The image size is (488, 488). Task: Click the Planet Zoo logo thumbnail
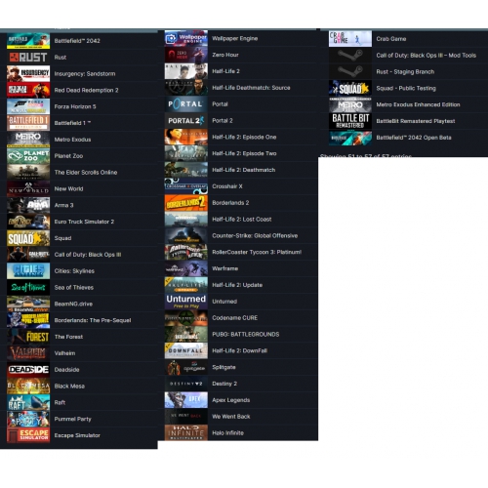pos(28,156)
